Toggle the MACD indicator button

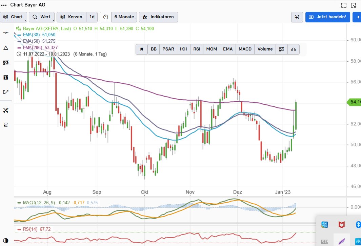[245, 49]
